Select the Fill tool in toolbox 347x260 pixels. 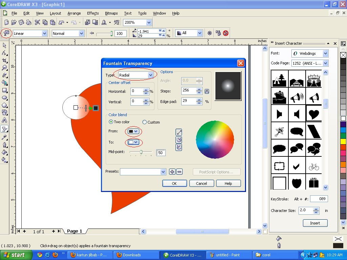click(4, 152)
